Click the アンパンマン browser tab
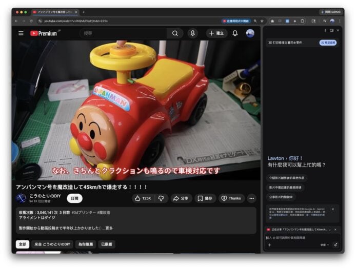 click(54, 12)
